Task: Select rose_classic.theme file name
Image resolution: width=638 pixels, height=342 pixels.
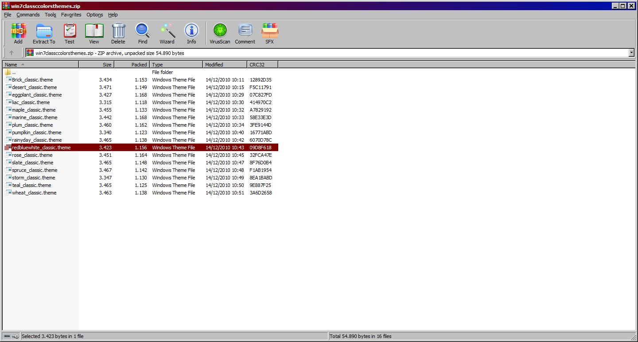Action: [x=32, y=155]
